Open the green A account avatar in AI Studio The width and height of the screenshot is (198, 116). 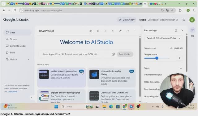(x=192, y=20)
